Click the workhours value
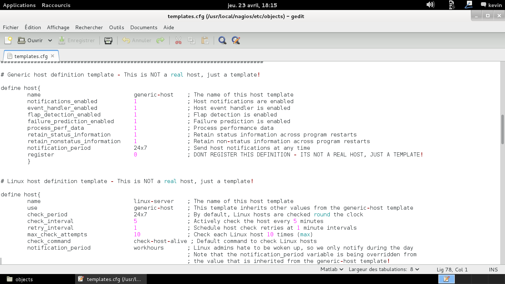Image resolution: width=505 pixels, height=284 pixels. pos(149,248)
